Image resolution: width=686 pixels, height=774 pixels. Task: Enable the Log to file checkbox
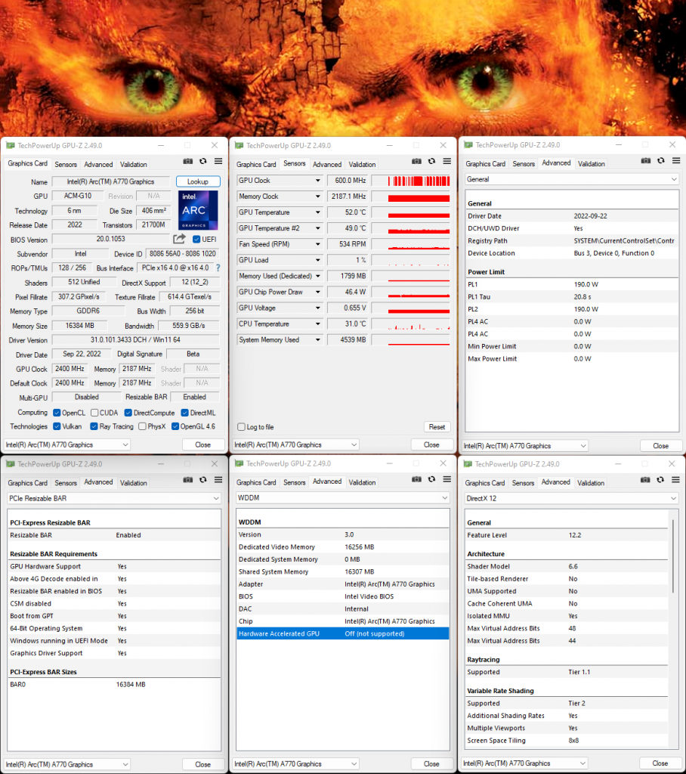241,427
